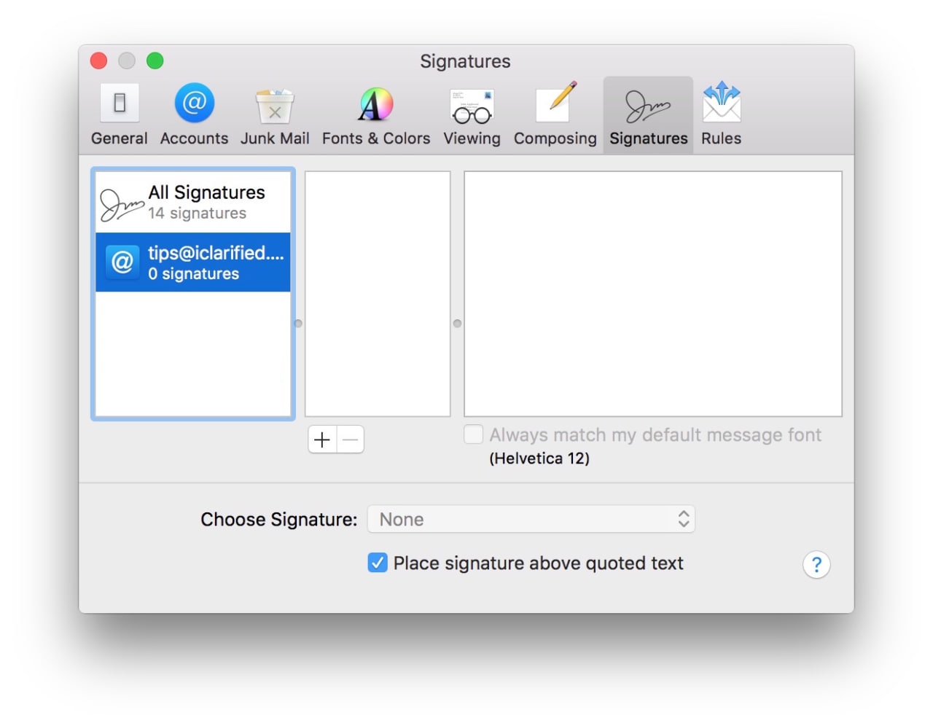Viewport: 933px width, 726px height.
Task: Select the Signatures toolbar icon
Action: tap(647, 114)
